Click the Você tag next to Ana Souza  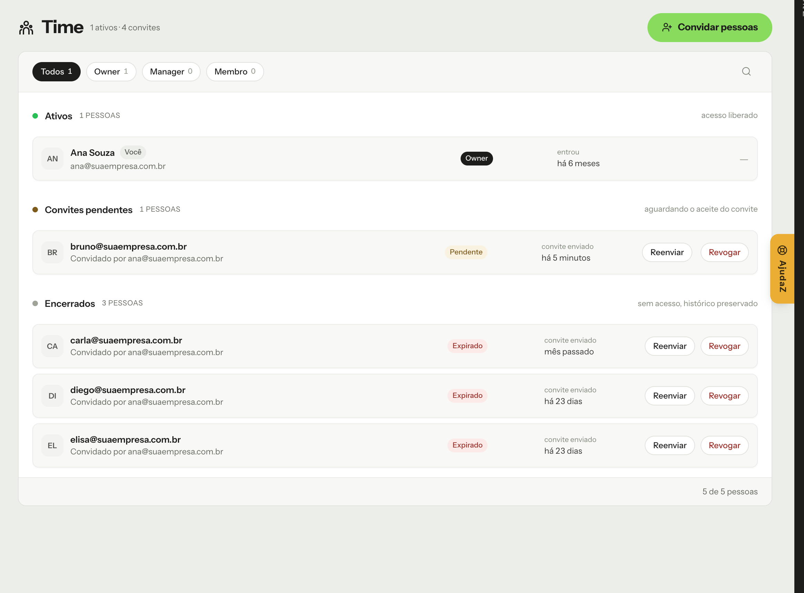(133, 152)
